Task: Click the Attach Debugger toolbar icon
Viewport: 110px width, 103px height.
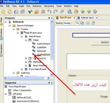Action: coord(95,12)
